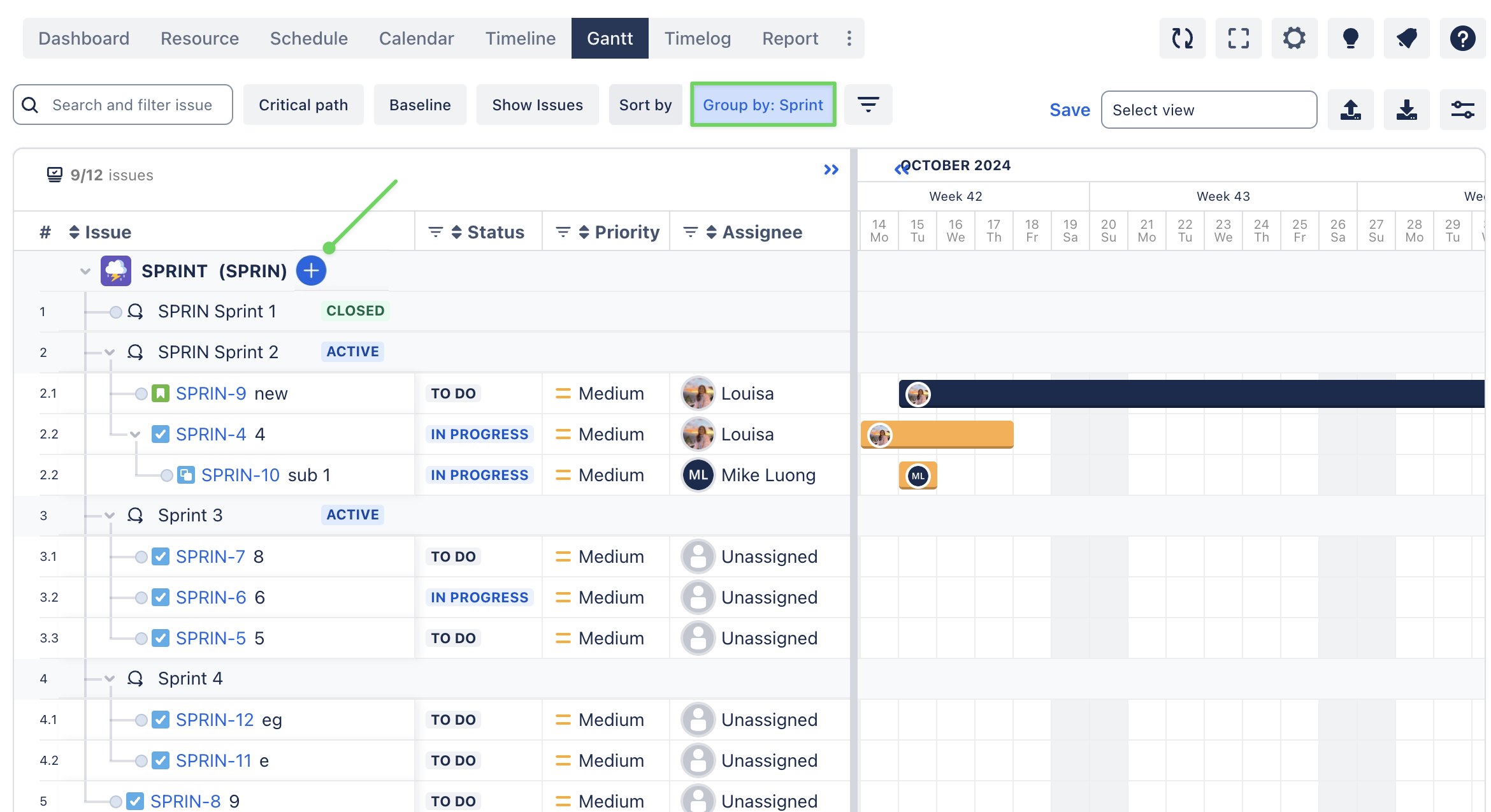Click the orange SPRIN-4 Gantt bar
The image size is (1491, 812).
tap(949, 435)
